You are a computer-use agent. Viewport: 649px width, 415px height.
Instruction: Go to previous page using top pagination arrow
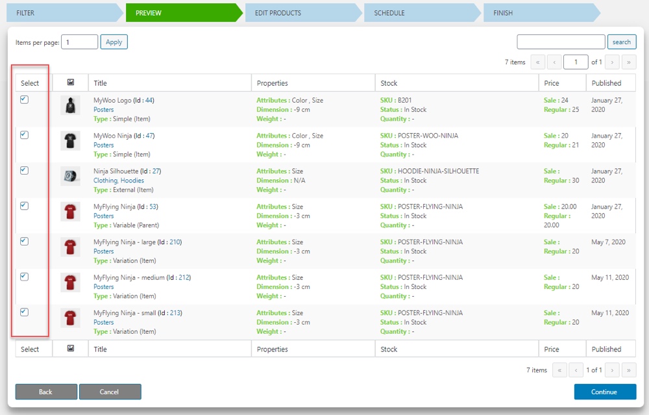tap(554, 62)
